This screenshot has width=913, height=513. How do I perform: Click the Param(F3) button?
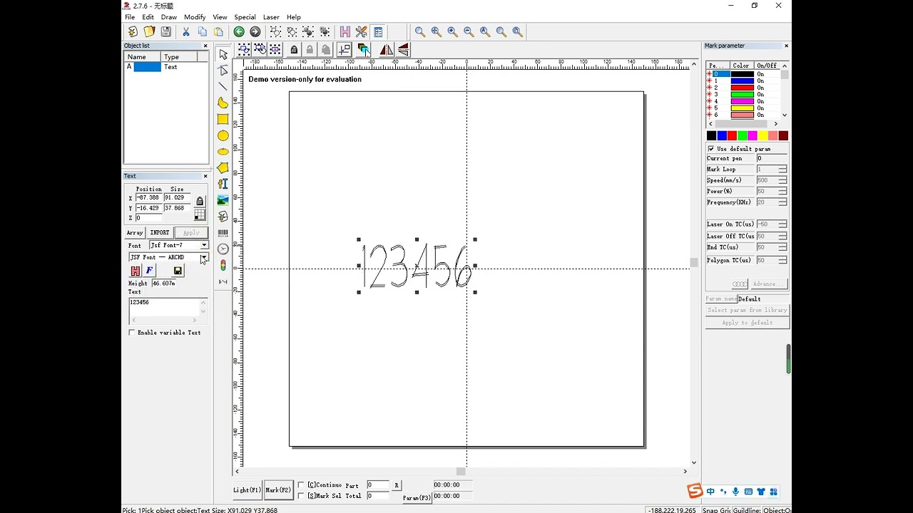[417, 497]
